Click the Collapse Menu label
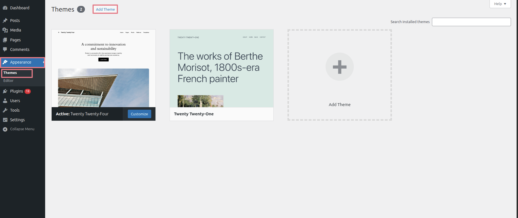The image size is (518, 218). [22, 129]
